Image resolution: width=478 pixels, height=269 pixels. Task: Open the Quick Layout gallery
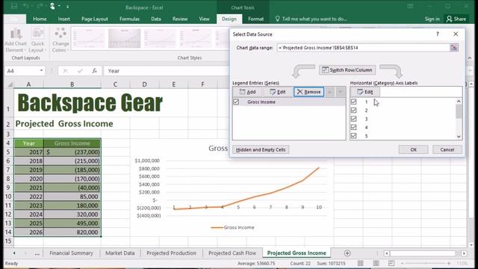click(37, 40)
